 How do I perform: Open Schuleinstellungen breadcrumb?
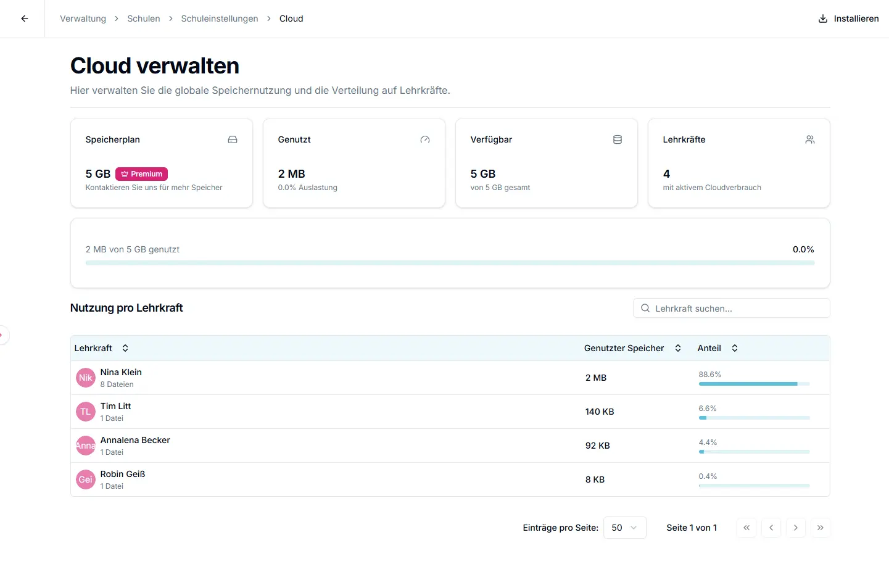tap(220, 19)
